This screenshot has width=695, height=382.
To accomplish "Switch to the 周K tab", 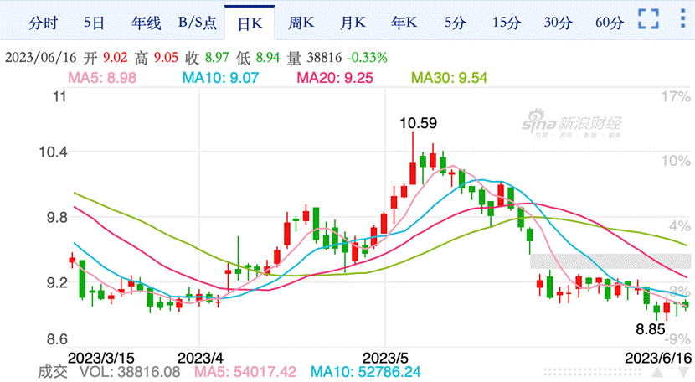I will tap(301, 23).
